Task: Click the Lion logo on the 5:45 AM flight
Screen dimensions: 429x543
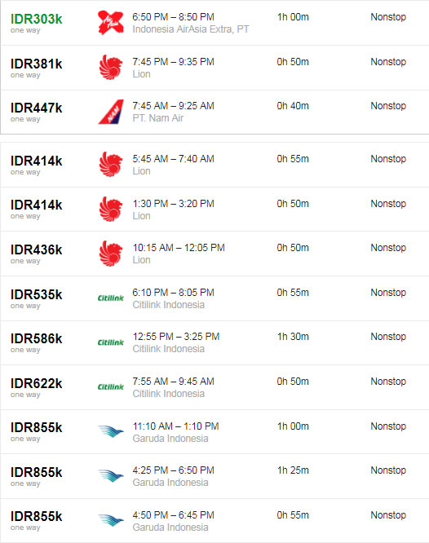Action: tap(111, 164)
